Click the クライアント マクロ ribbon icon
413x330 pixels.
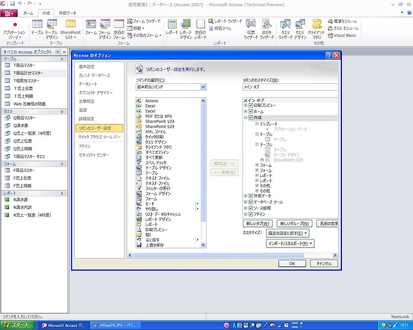point(316,29)
